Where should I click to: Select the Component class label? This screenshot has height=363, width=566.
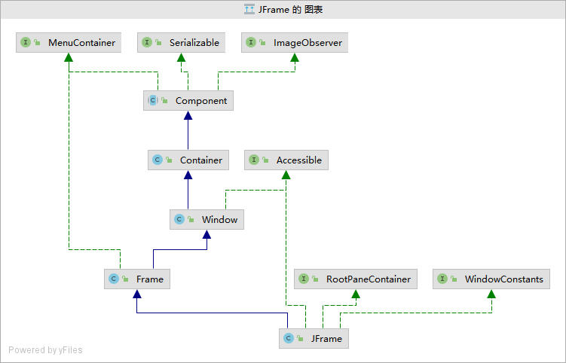[200, 100]
